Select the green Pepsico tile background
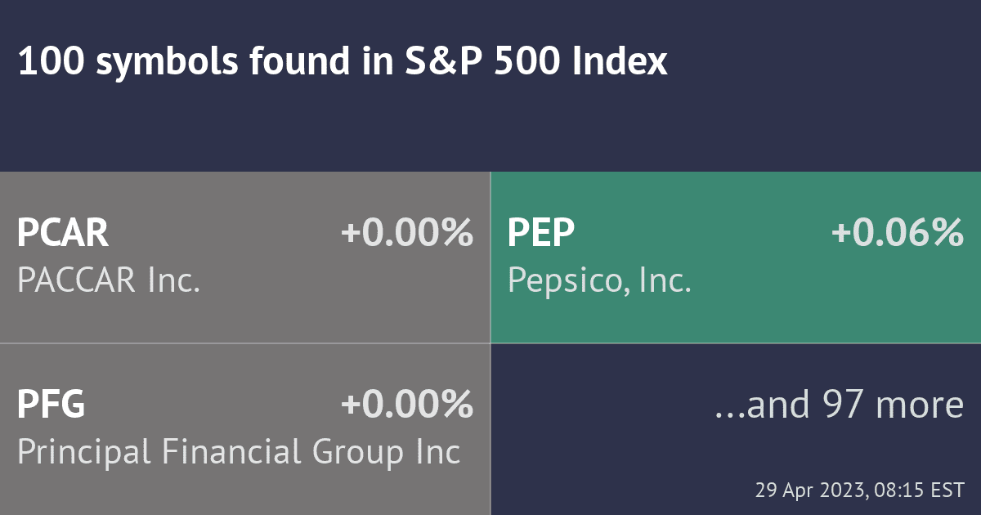The image size is (981, 515). pyautogui.click(x=736, y=257)
